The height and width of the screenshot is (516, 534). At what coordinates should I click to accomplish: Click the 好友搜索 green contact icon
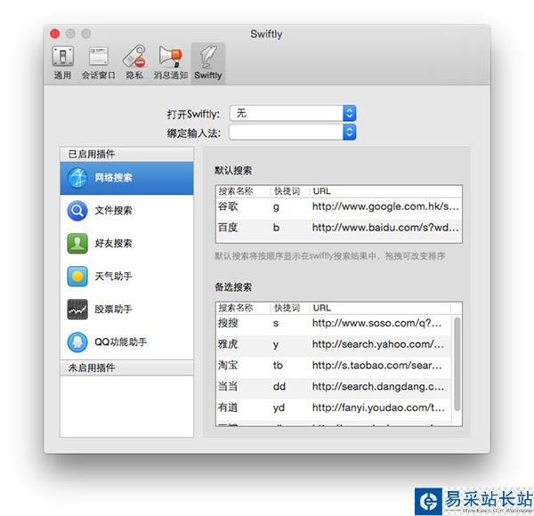tap(77, 244)
